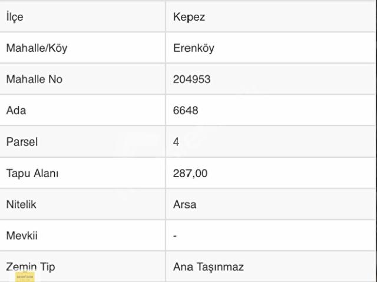Click the dash value beside Mevkii

pos(176,236)
